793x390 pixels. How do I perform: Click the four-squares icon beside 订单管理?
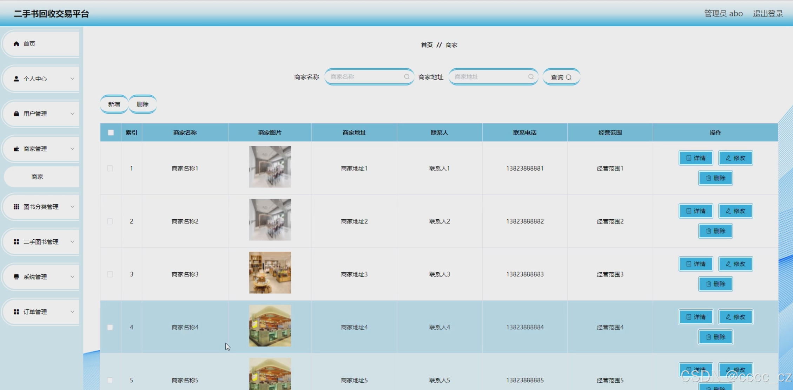[x=16, y=312]
